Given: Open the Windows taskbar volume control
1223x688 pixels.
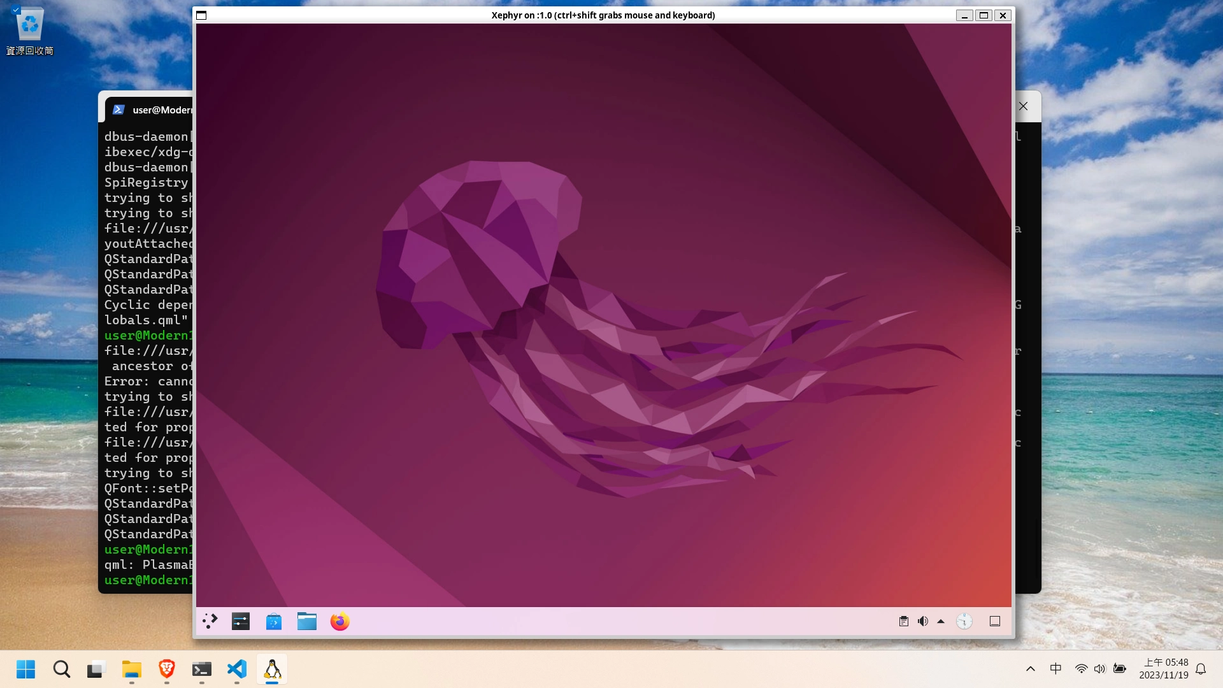Looking at the screenshot, I should (x=1099, y=669).
